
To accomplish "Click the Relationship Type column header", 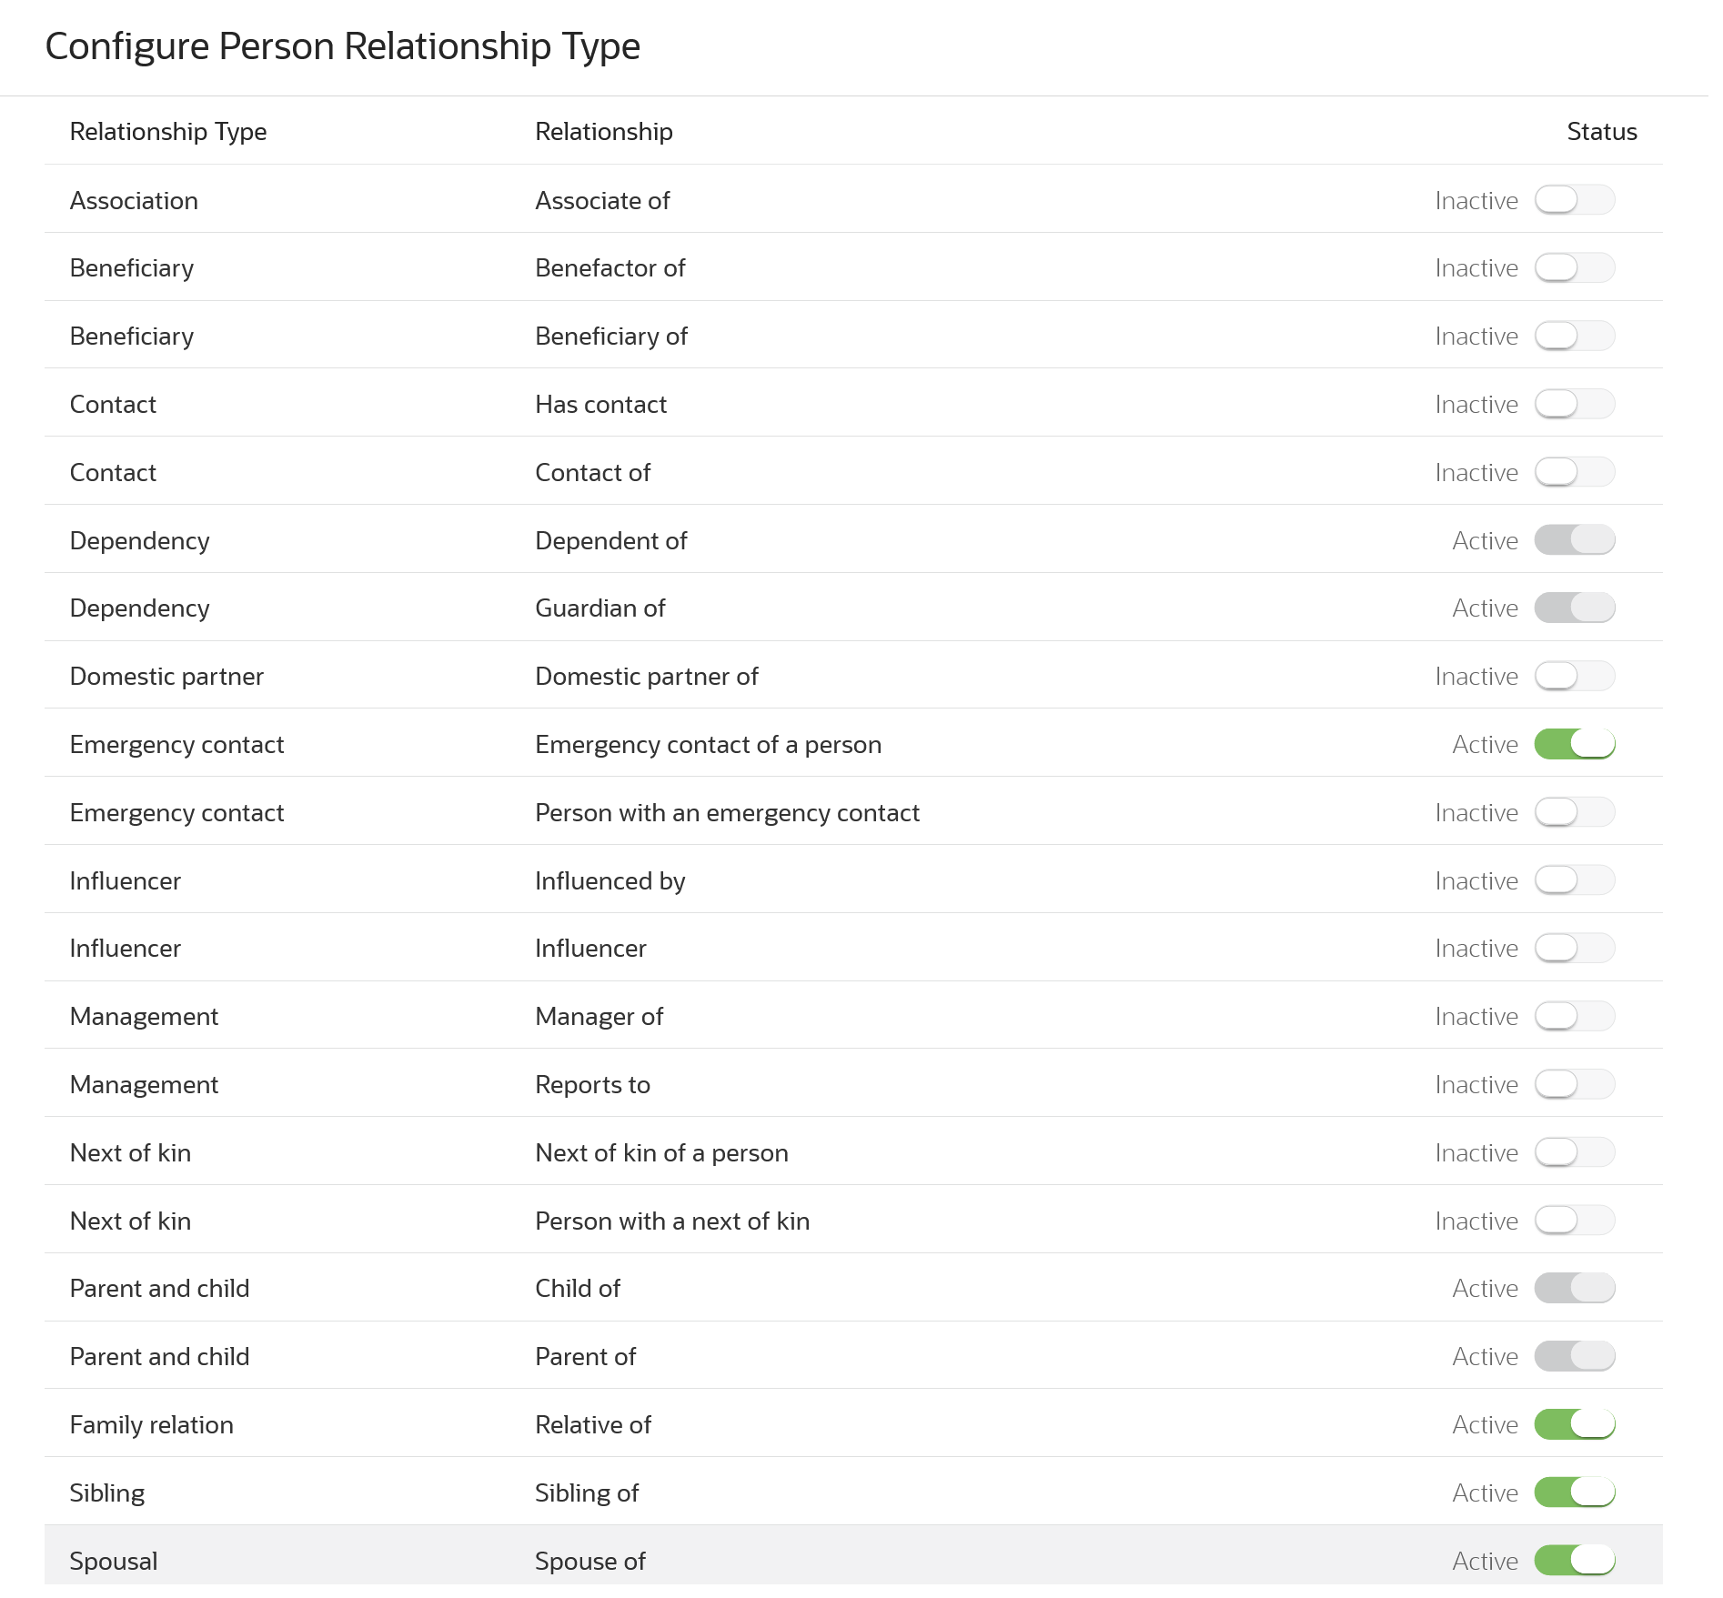I will pyautogui.click(x=168, y=131).
